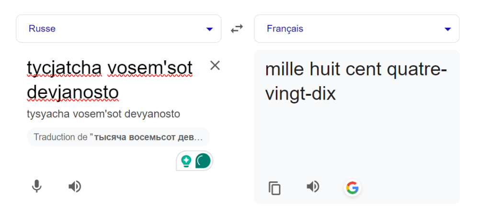Click the underlined word "tycjatcha"
This screenshot has height=215, width=490.
pos(64,69)
